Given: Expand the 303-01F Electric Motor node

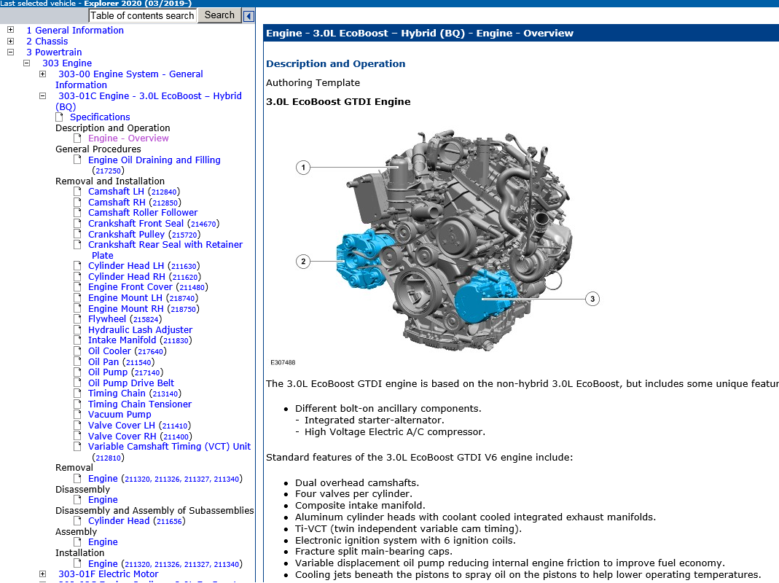Looking at the screenshot, I should coord(42,574).
